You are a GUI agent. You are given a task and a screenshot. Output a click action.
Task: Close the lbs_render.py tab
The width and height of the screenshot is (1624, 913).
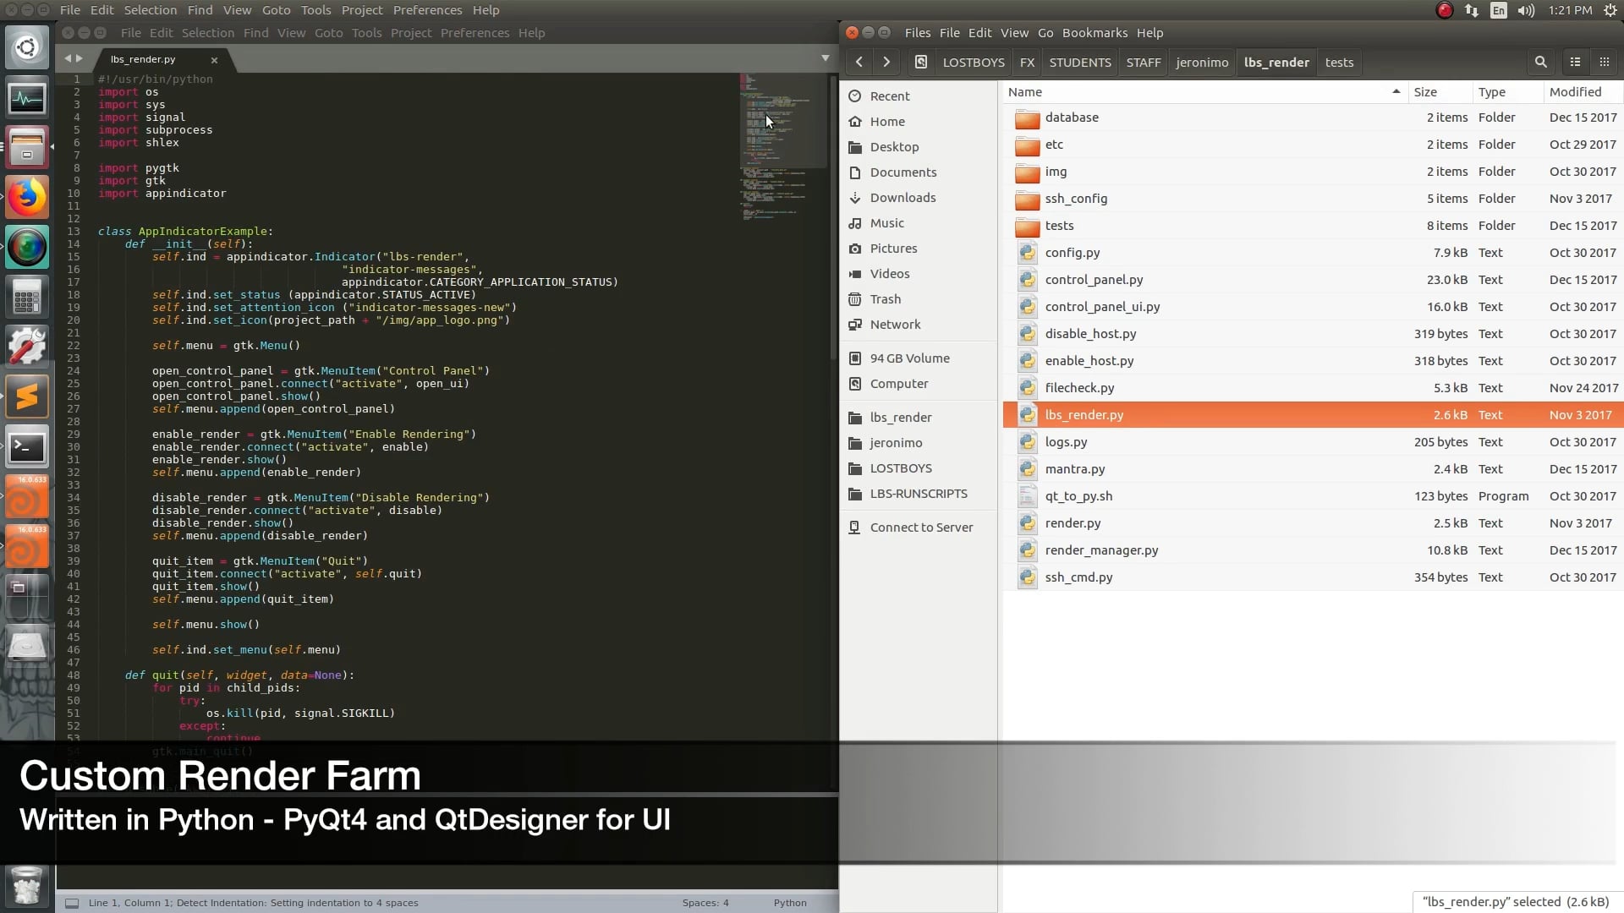coord(214,60)
